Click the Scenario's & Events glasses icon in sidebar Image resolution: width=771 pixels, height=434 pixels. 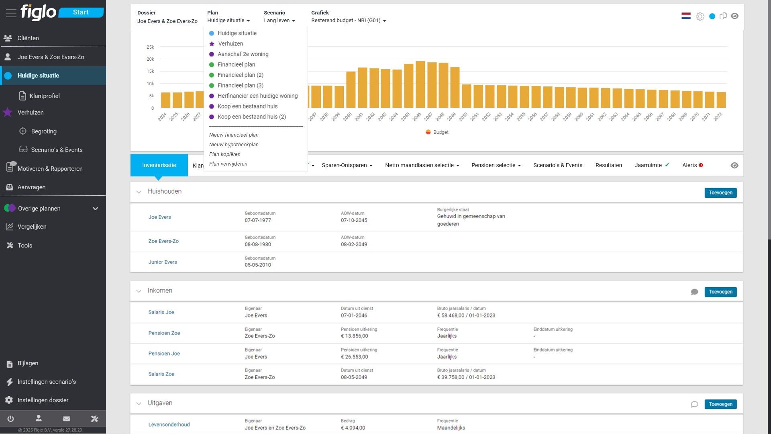tap(23, 149)
